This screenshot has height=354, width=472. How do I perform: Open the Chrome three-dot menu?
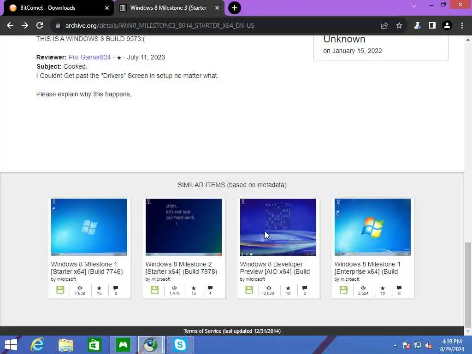tap(462, 26)
